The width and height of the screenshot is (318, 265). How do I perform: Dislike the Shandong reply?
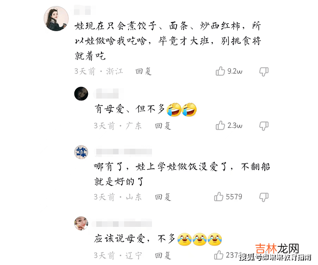point(264,197)
